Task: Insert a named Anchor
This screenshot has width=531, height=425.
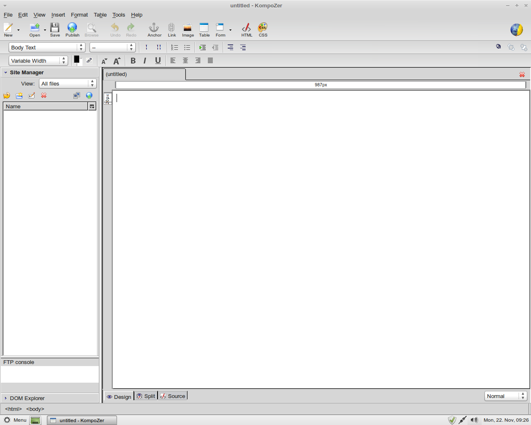Action: point(154,29)
